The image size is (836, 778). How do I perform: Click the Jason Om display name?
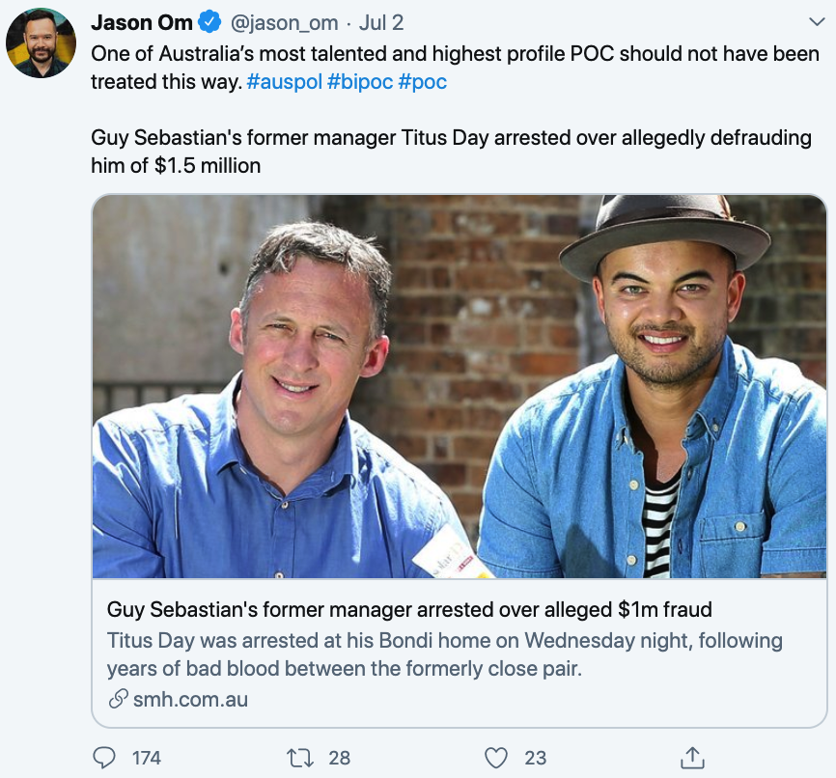pos(142,22)
